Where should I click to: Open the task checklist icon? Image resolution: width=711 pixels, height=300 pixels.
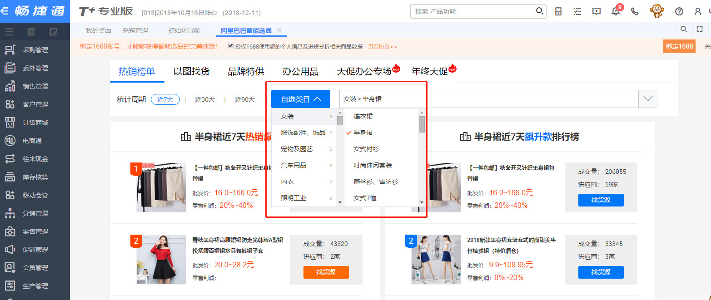tap(577, 11)
